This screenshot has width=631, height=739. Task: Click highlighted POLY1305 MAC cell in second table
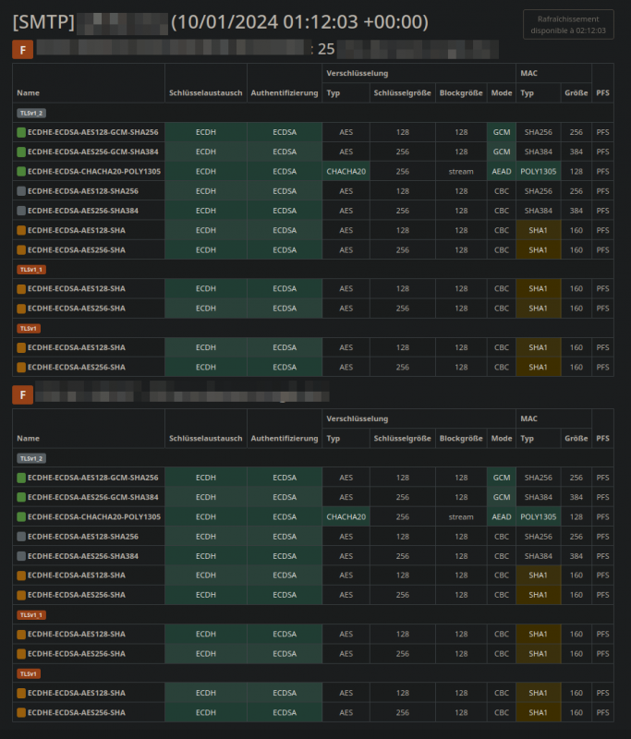(x=539, y=517)
